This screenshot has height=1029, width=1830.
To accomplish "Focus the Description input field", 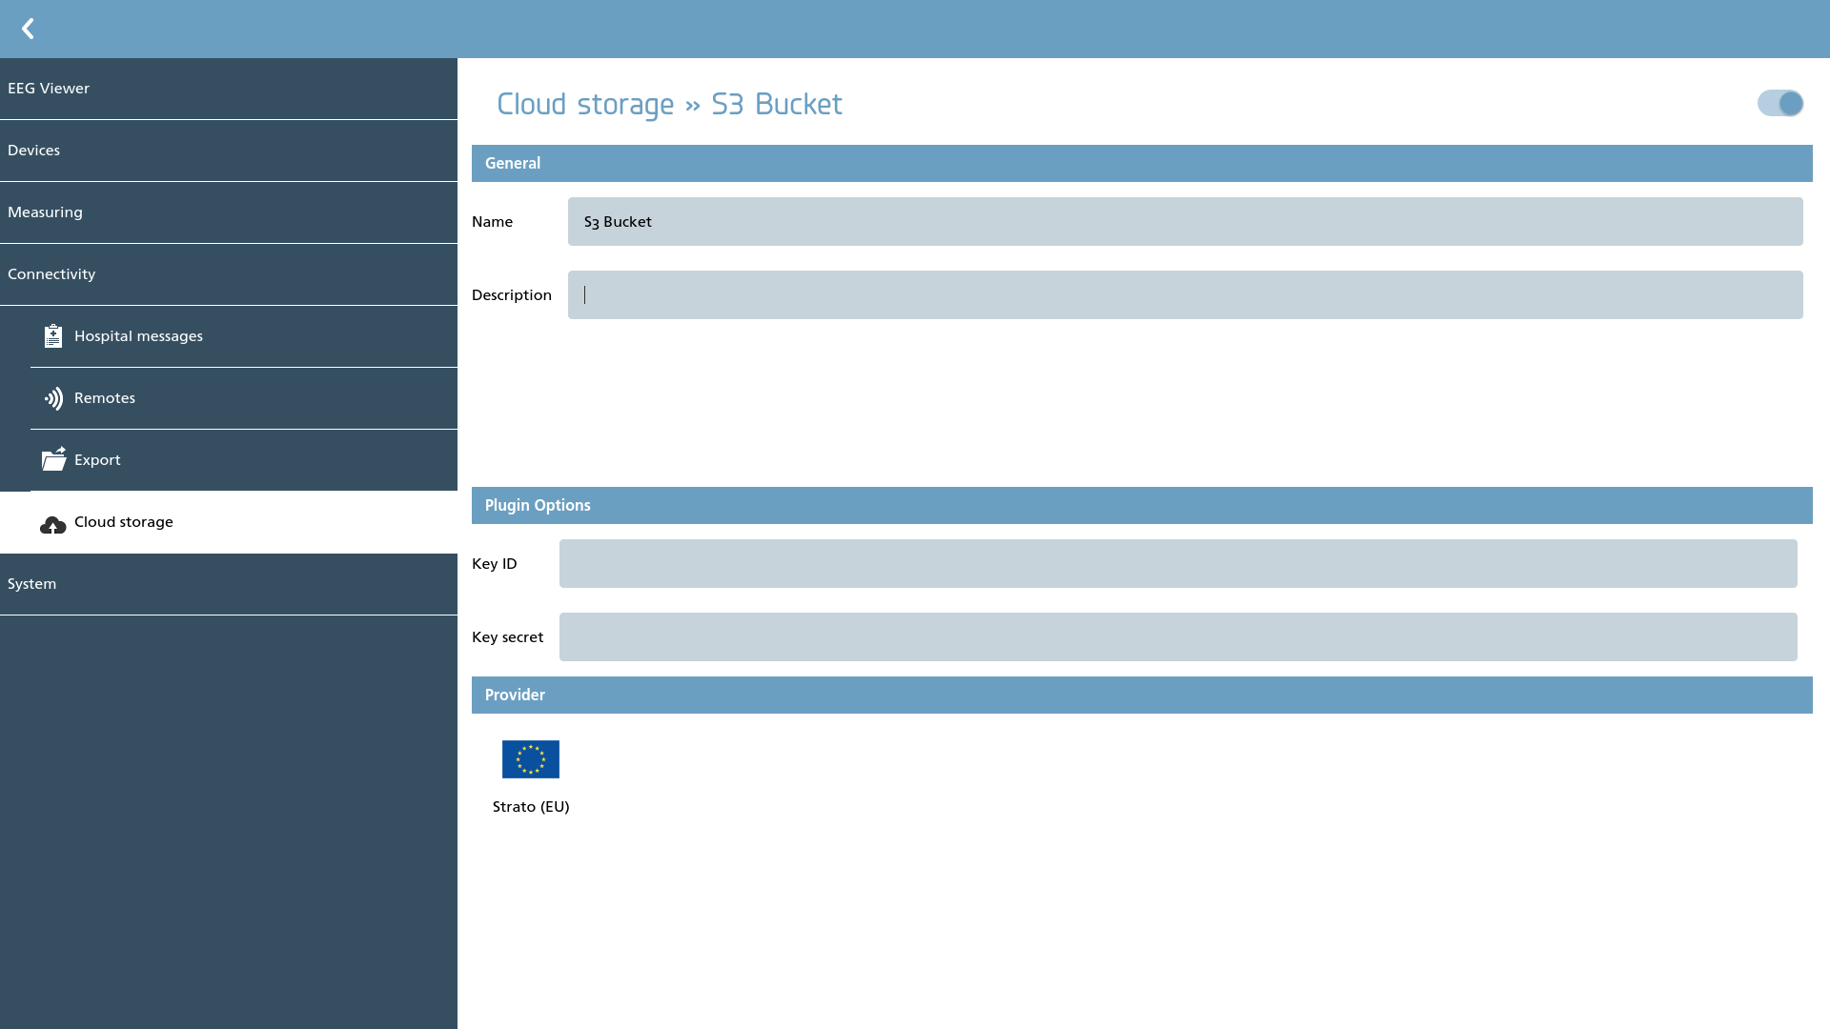I will pyautogui.click(x=1185, y=294).
